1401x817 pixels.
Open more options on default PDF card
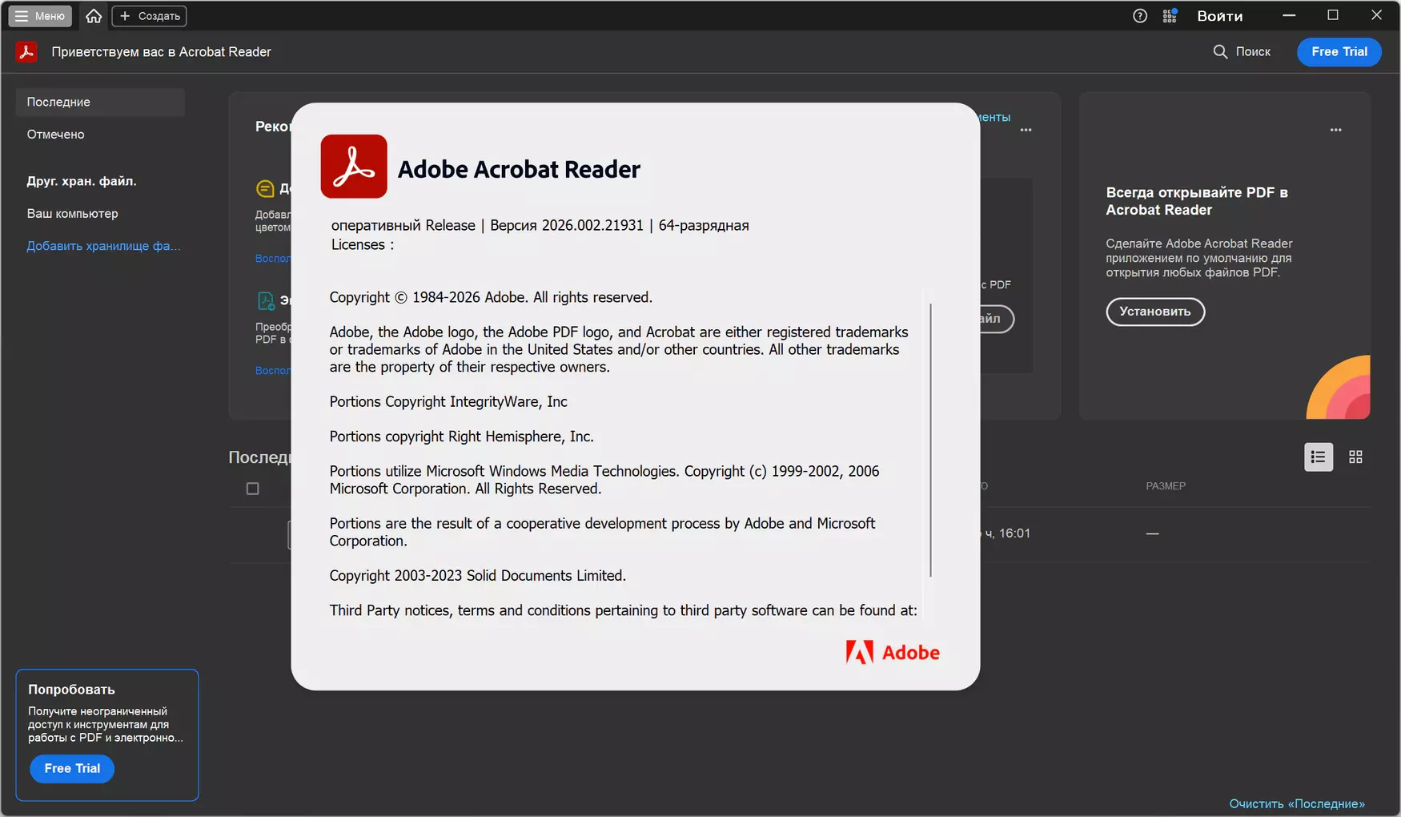click(x=1335, y=130)
